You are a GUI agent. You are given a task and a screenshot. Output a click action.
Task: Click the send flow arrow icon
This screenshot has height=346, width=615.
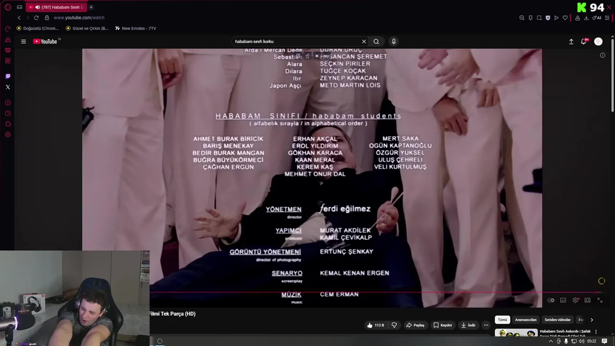click(556, 18)
